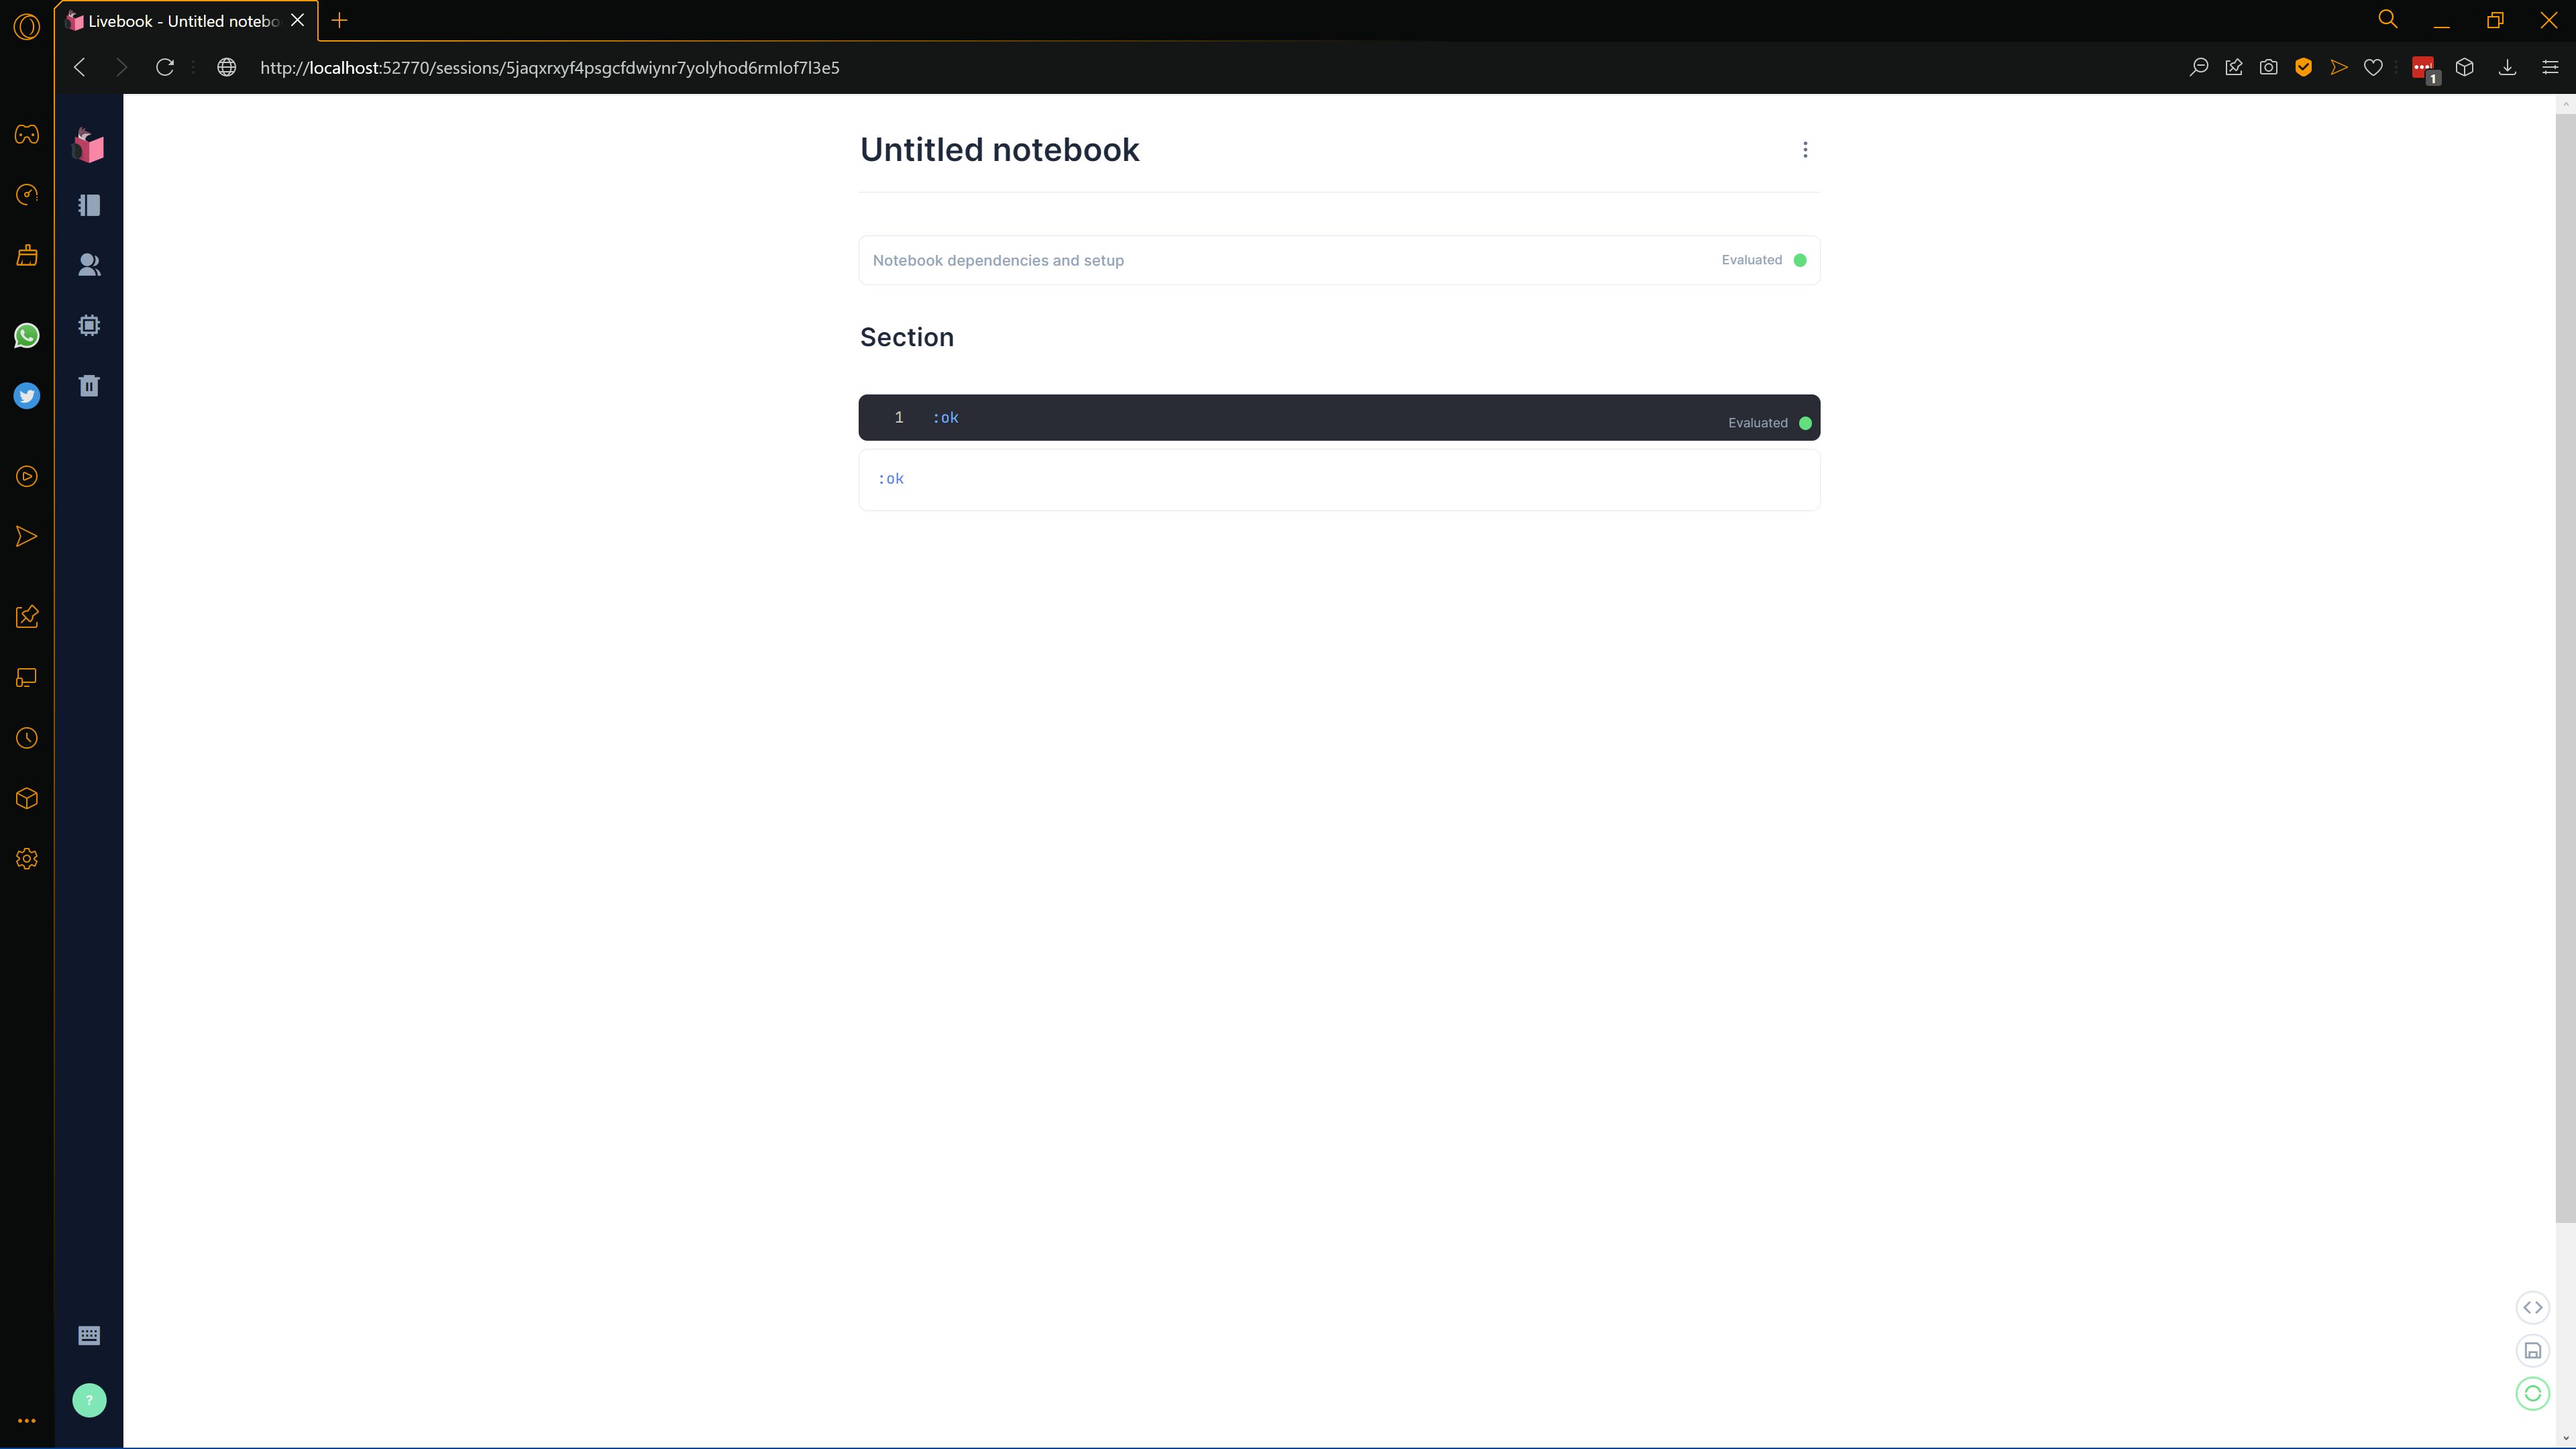Open the sections panel in Livebook sidebar
The height and width of the screenshot is (1449, 2576).
point(89,205)
